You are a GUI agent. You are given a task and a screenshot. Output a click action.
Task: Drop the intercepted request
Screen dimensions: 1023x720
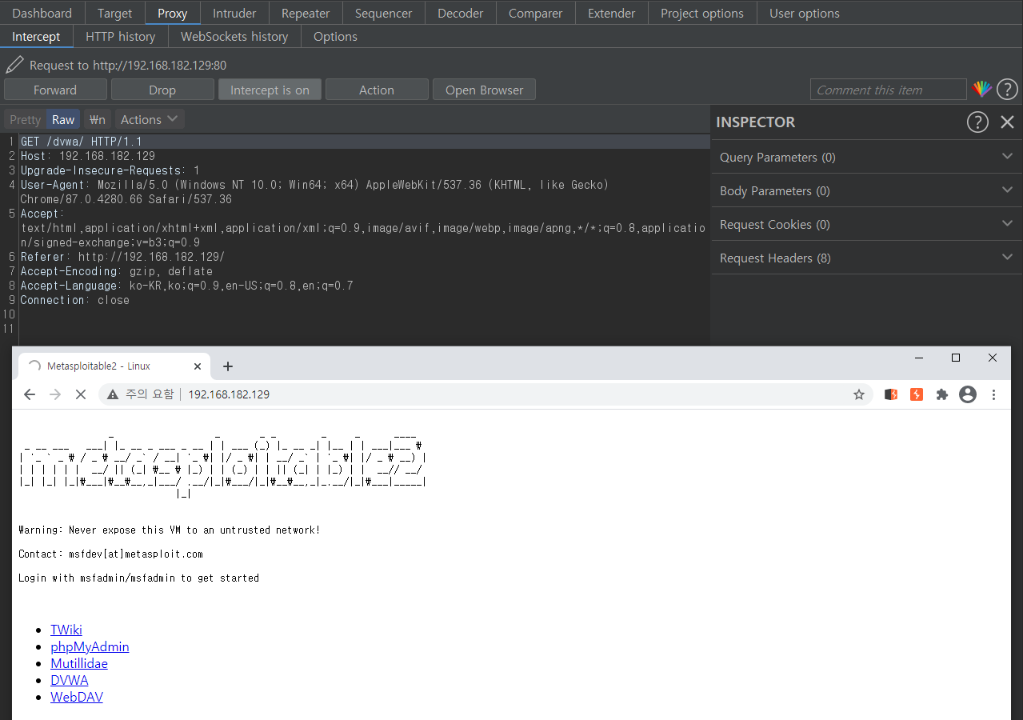pyautogui.click(x=162, y=90)
